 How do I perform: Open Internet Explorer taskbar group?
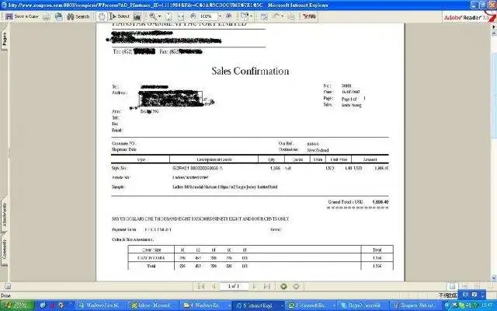(258, 306)
